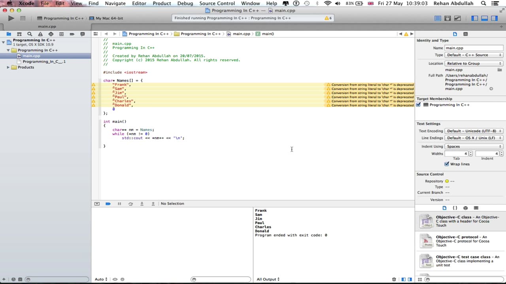The height and width of the screenshot is (284, 506).
Task: Open the Text Encoding dropdown
Action: coord(474,131)
